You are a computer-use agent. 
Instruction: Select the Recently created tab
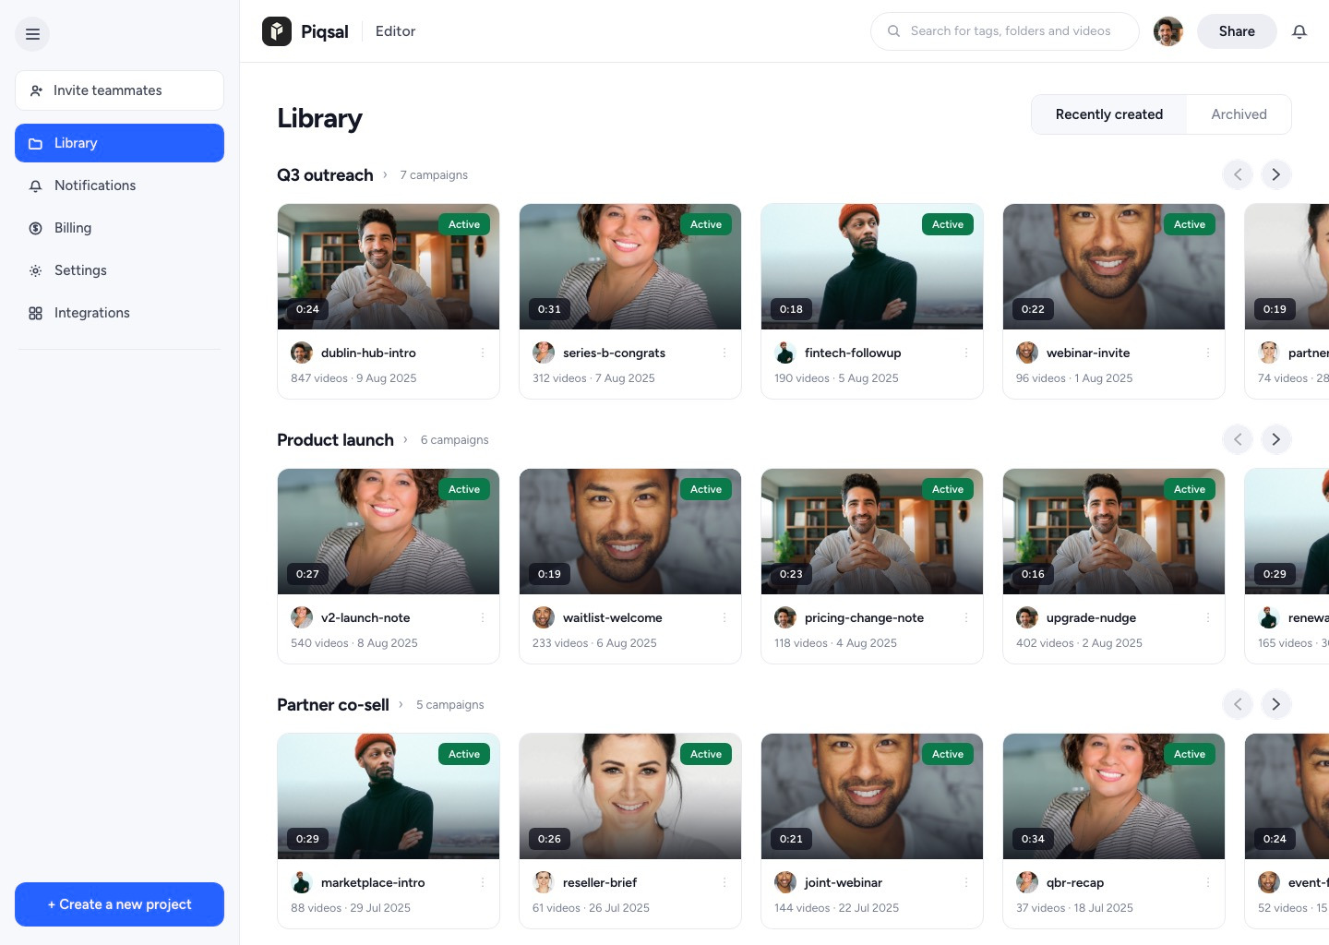(1109, 114)
